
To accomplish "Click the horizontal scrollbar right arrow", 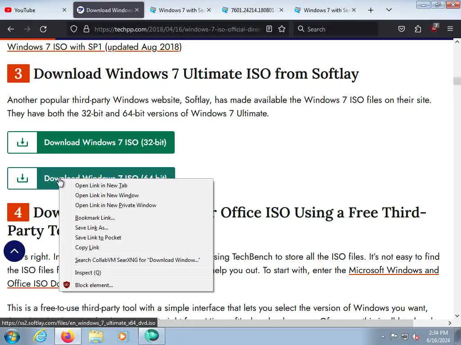I will [x=450, y=323].
